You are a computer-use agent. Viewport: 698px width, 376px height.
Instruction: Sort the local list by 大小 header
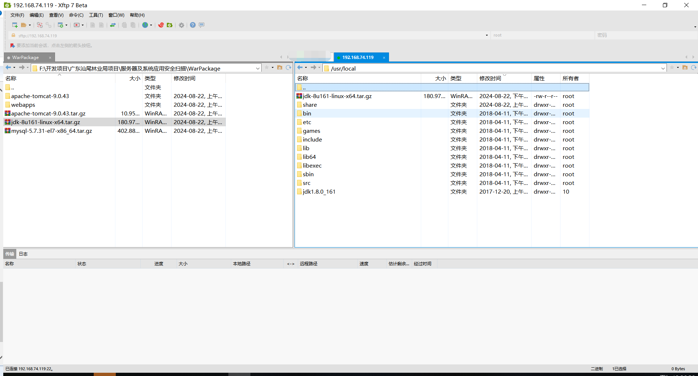(129, 79)
